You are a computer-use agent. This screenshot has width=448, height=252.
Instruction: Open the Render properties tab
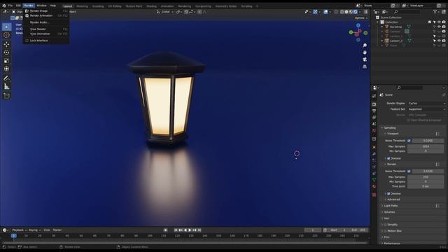click(x=374, y=104)
